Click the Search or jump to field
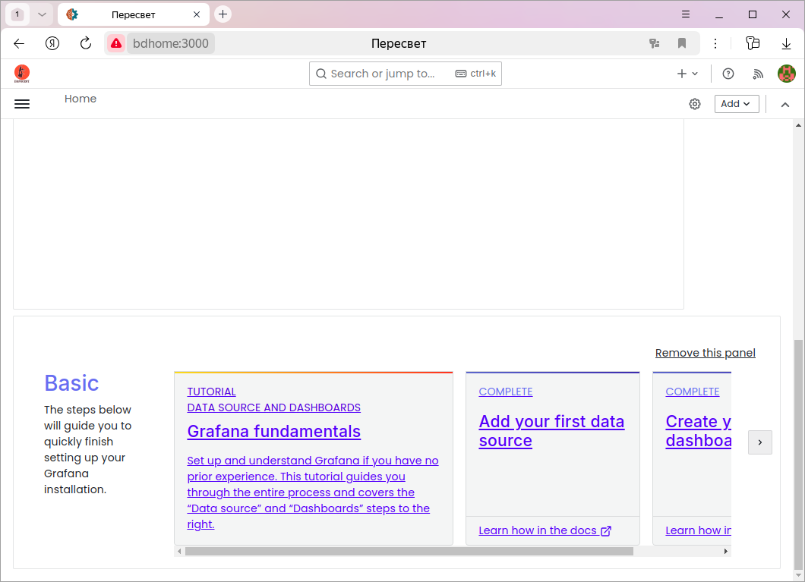This screenshot has height=582, width=805. click(x=405, y=74)
